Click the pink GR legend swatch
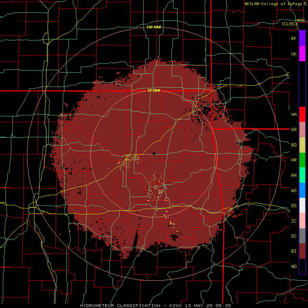Screen dimensions: 308x308 pyautogui.click(x=302, y=130)
